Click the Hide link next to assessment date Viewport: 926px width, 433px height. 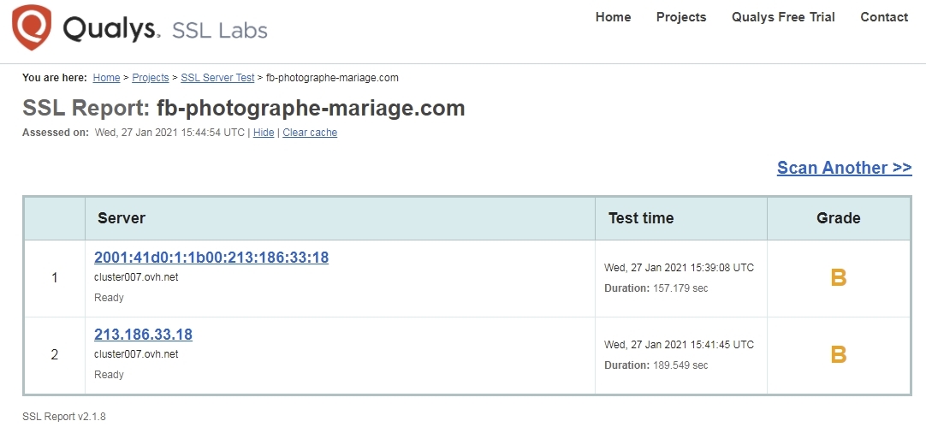264,133
